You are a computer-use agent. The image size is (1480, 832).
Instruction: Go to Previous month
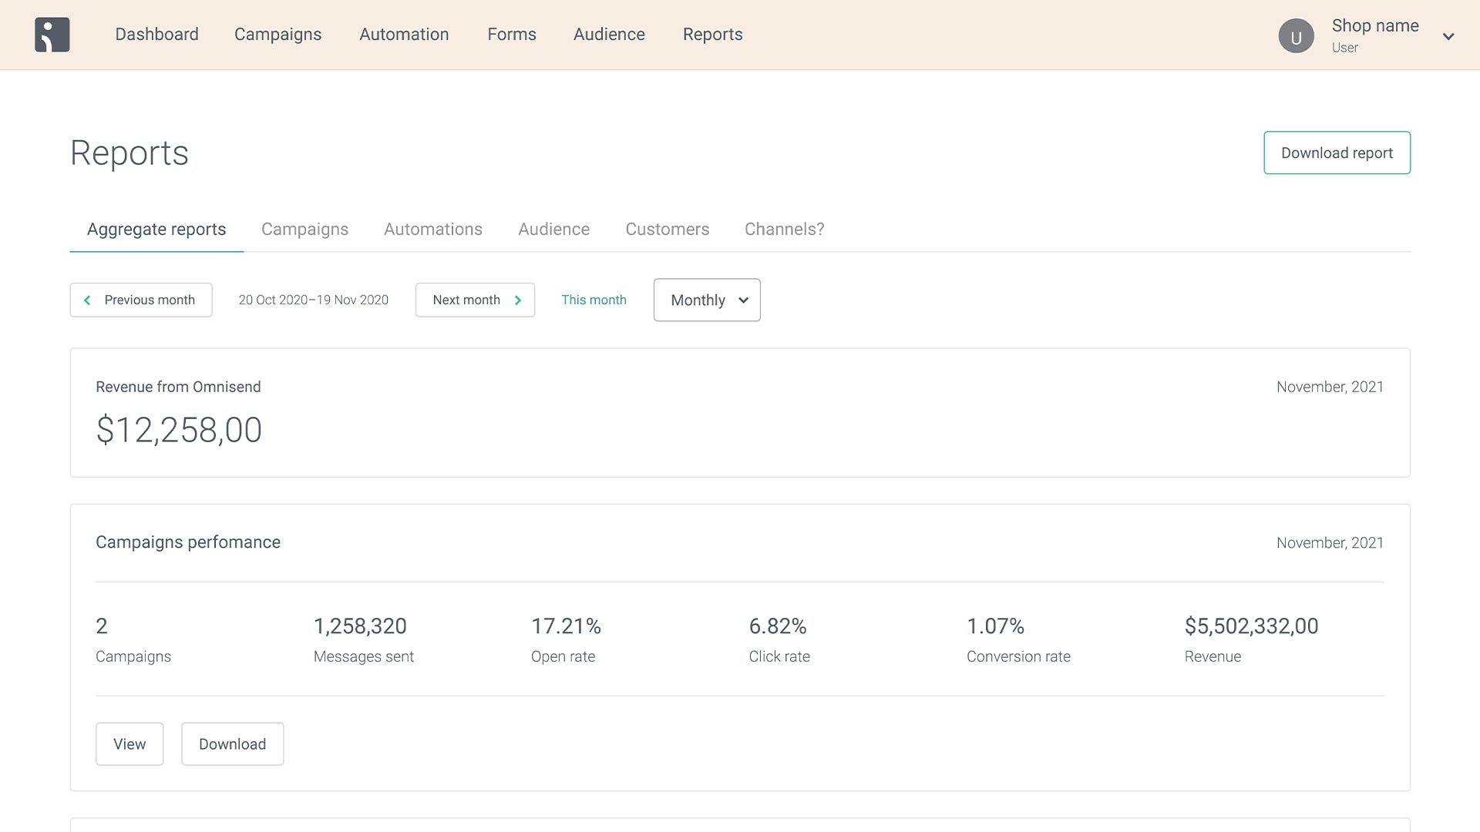[x=141, y=300]
